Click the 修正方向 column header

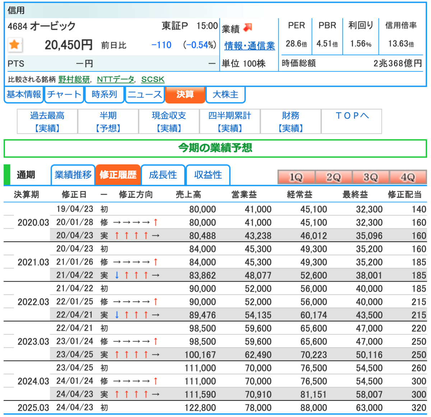pos(136,195)
